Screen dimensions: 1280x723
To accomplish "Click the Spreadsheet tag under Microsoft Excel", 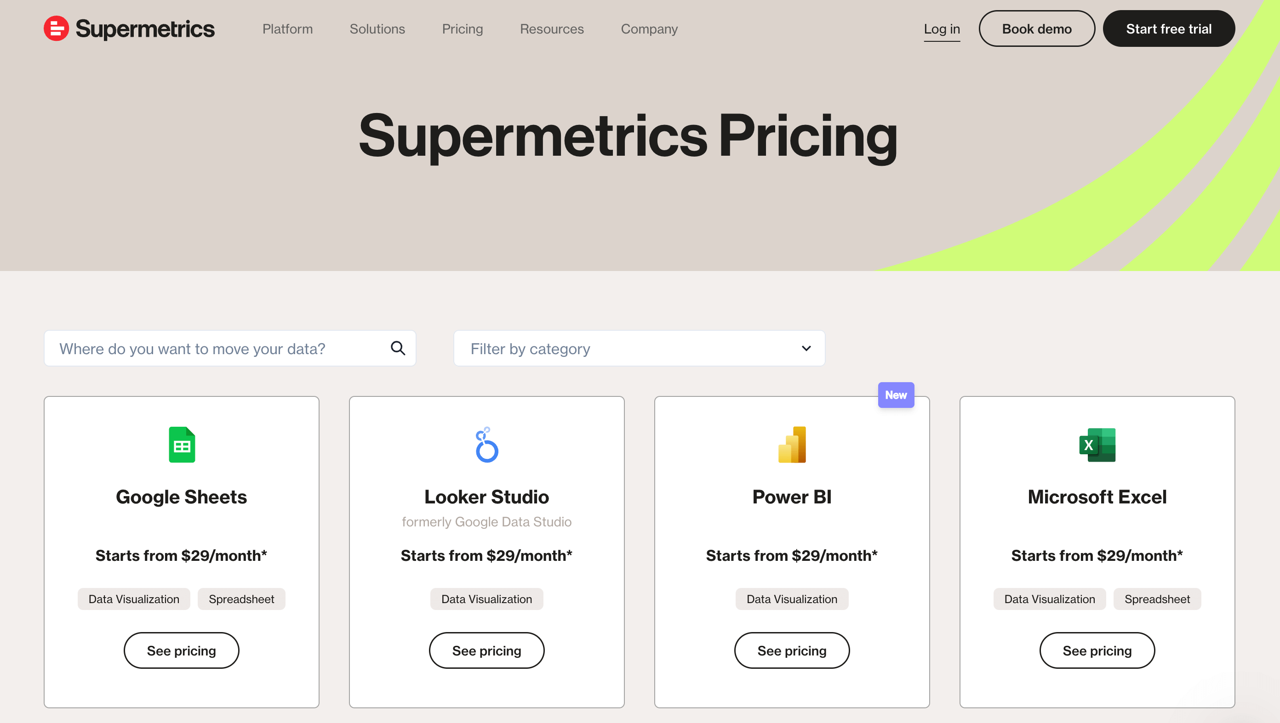I will point(1157,599).
